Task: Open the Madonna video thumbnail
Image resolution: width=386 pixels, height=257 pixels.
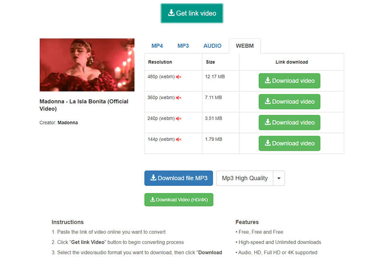Action: click(x=87, y=65)
